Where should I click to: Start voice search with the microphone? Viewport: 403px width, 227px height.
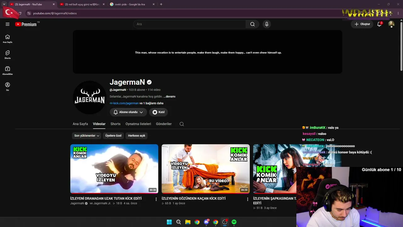coord(267,24)
